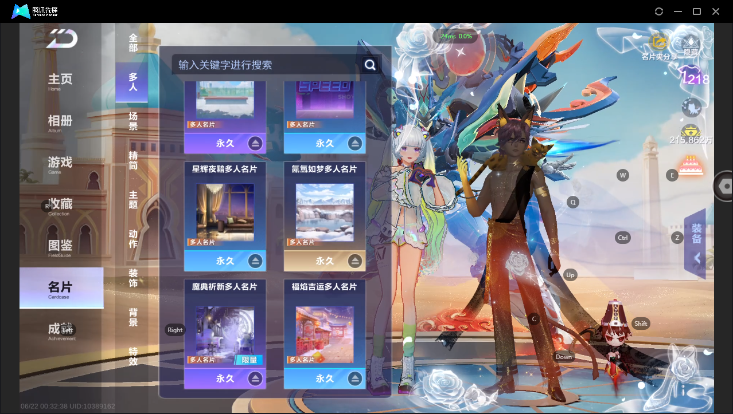Click the 永久 bar under 氤氲如梦多人名片
Screen dimensions: 733x414
(x=325, y=261)
